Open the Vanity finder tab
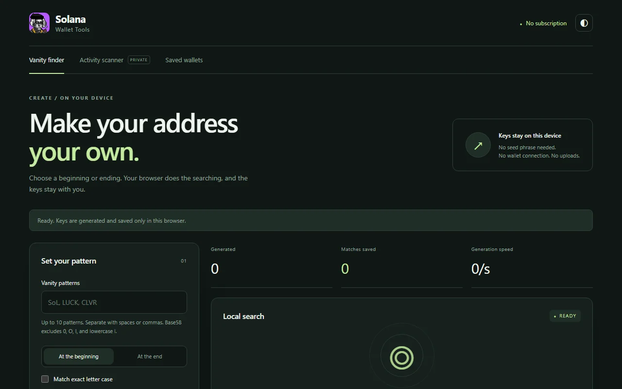This screenshot has width=622, height=389. pyautogui.click(x=47, y=60)
